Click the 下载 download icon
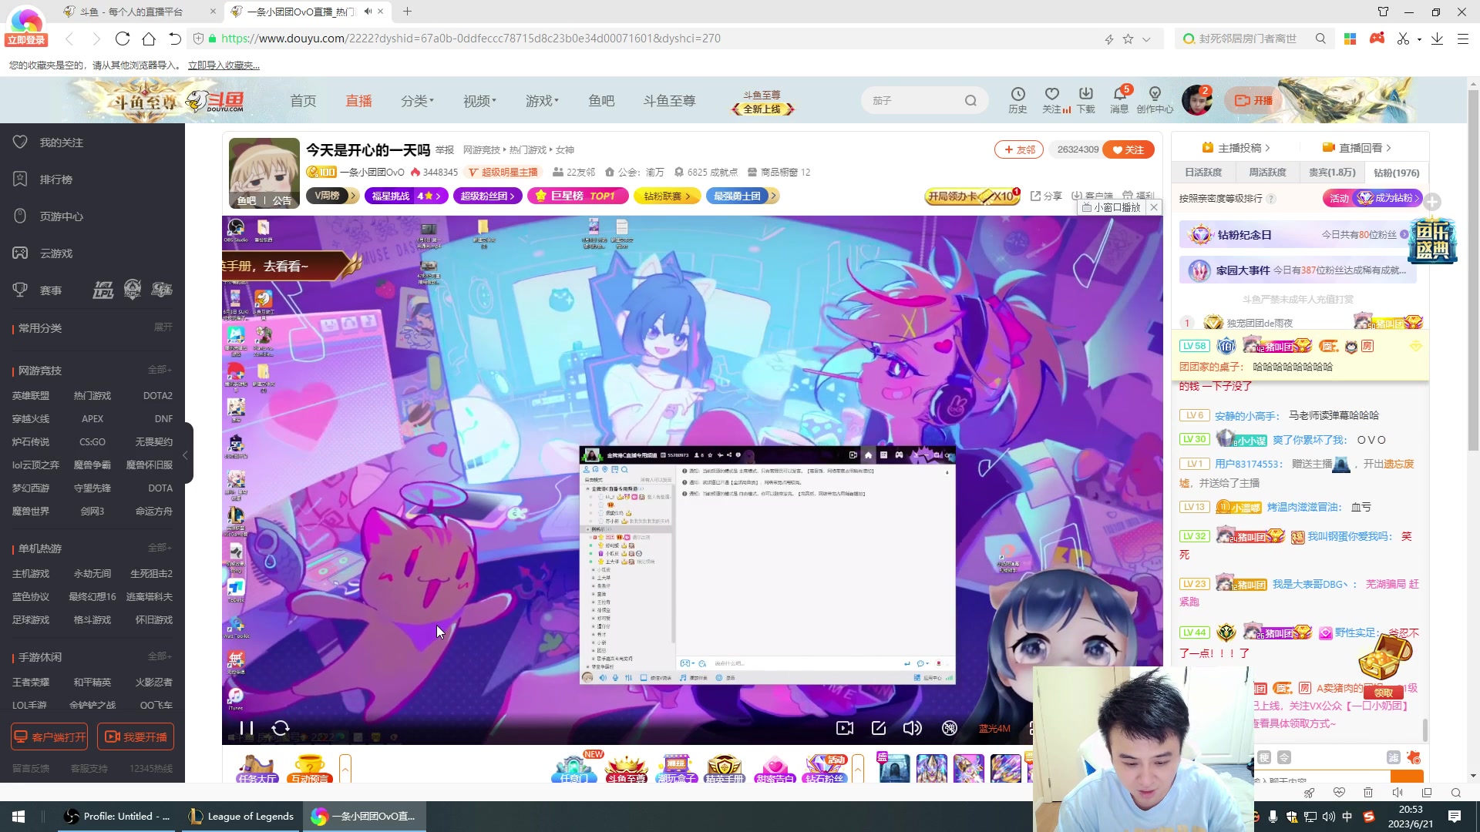The width and height of the screenshot is (1480, 832). pos(1086,100)
